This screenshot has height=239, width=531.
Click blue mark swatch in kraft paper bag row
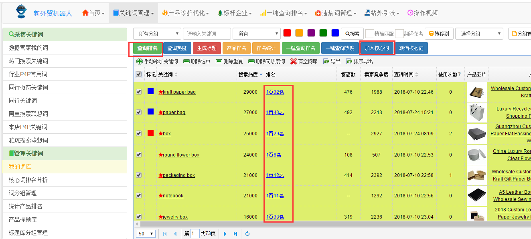coord(150,91)
